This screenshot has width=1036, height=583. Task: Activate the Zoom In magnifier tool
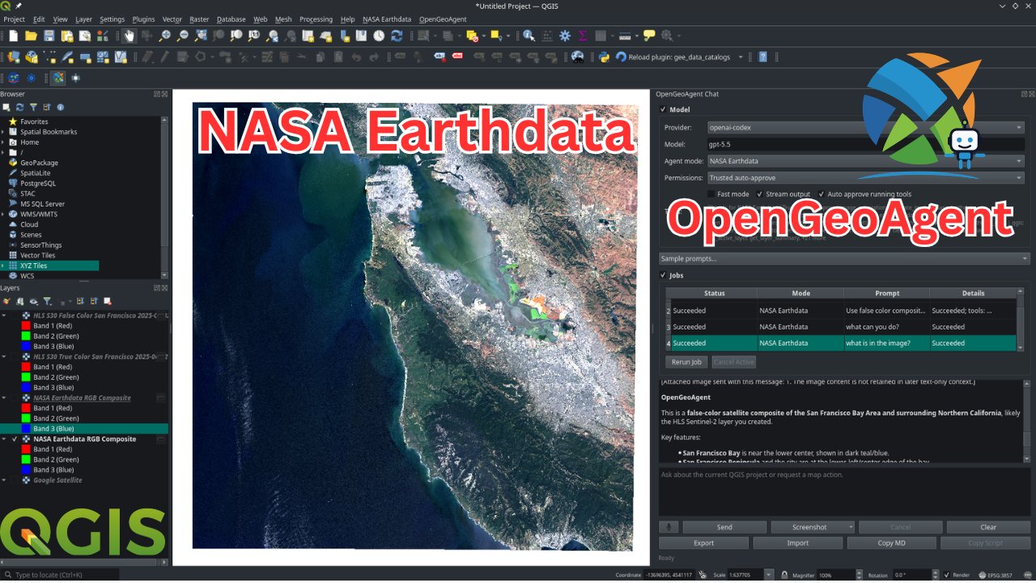(165, 36)
